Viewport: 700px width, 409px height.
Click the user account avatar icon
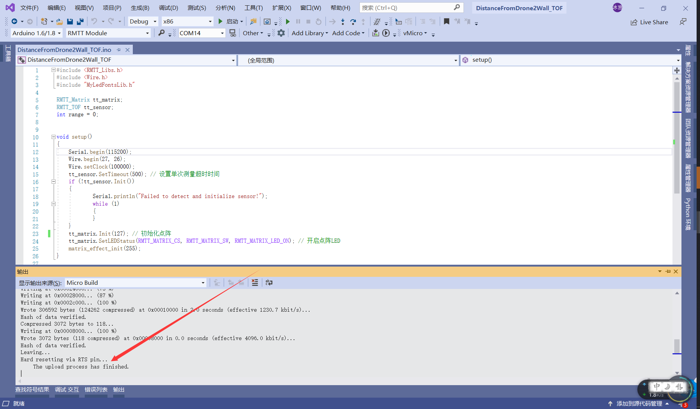click(x=617, y=8)
